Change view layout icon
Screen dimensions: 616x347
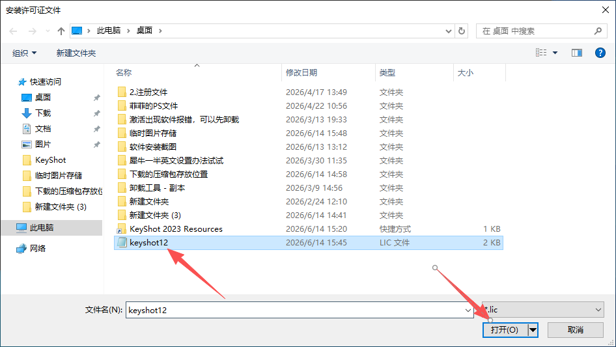(x=541, y=53)
